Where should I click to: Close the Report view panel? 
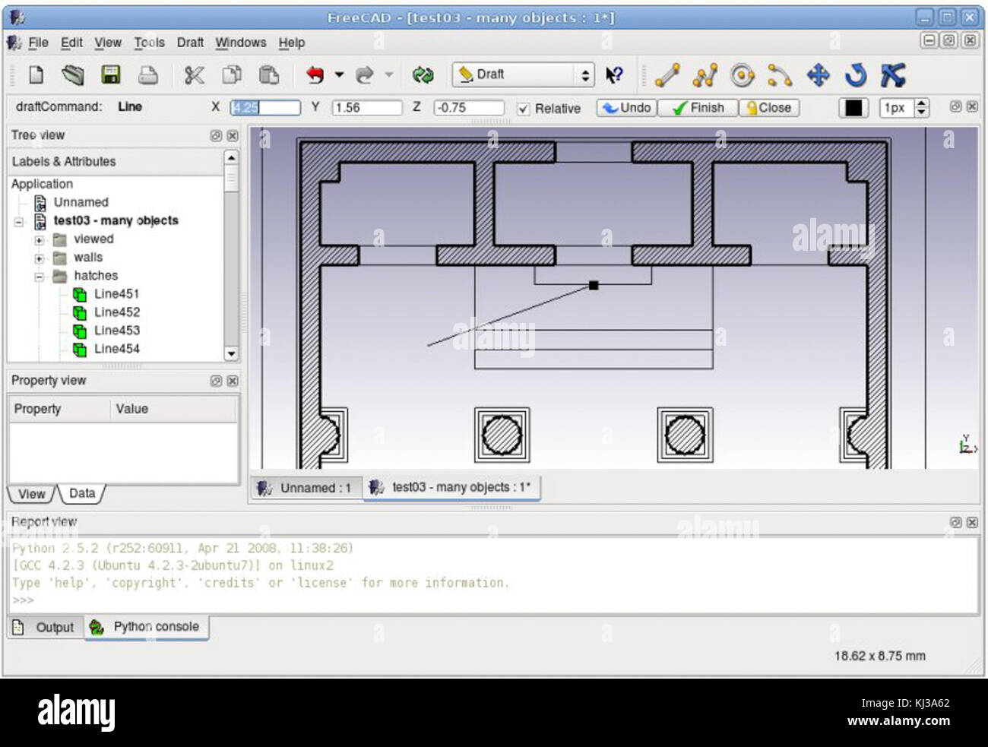pos(972,522)
